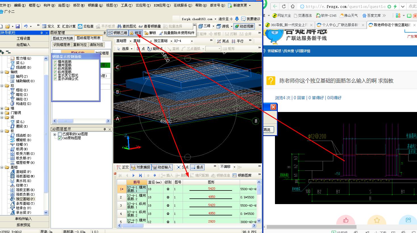The height and width of the screenshot is (233, 417).
Task: Open 查找图元 binoculars tool
Action: point(127,26)
